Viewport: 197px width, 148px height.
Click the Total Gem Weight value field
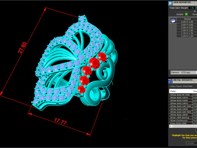click(x=192, y=8)
